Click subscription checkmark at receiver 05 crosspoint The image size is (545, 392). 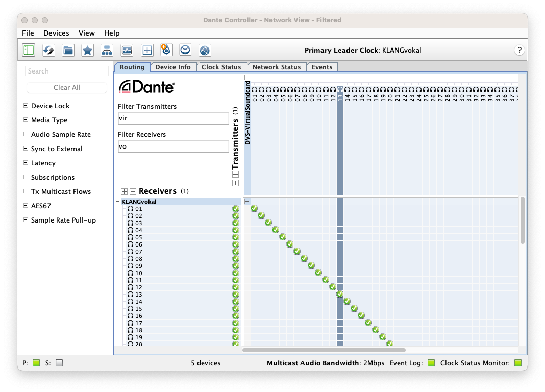283,237
